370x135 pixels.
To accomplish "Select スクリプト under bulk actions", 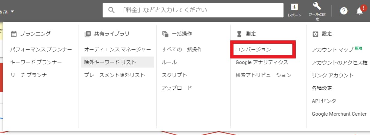I will coord(174,75).
